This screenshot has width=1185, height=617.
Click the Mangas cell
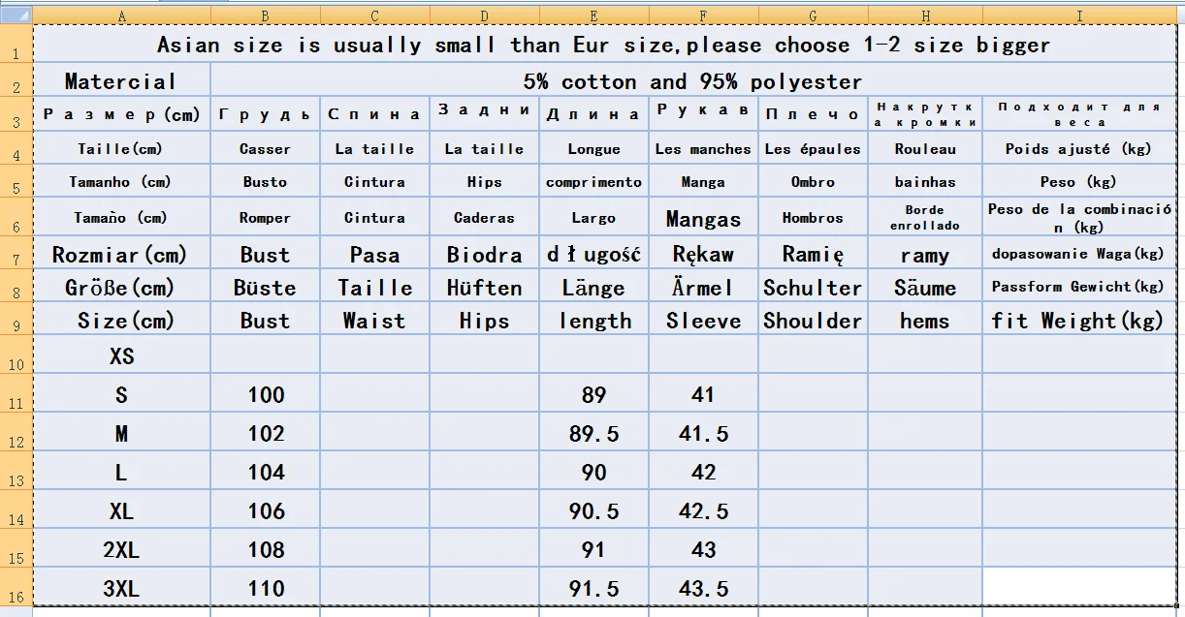[x=703, y=219]
